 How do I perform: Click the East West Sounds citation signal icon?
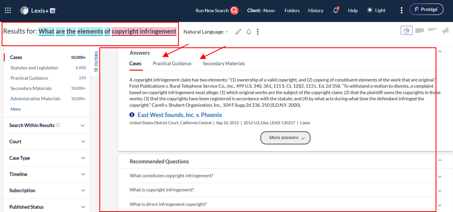(x=132, y=115)
